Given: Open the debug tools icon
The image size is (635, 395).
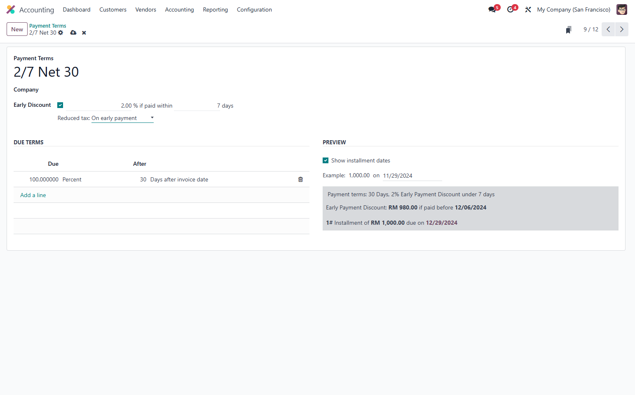Looking at the screenshot, I should pos(528,9).
